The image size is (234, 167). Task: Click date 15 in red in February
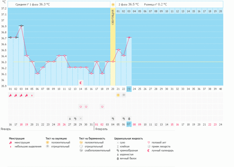click(x=172, y=125)
